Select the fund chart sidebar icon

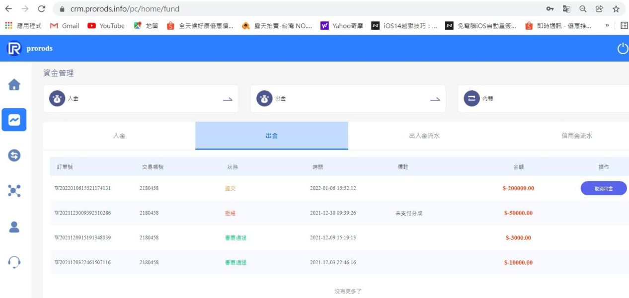pyautogui.click(x=14, y=120)
